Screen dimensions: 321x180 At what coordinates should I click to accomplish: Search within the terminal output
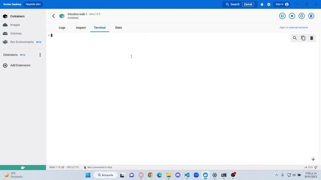click(294, 38)
